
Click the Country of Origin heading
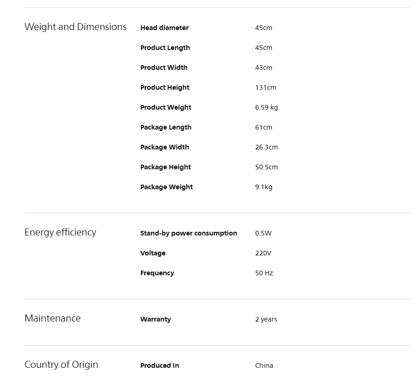point(61,365)
